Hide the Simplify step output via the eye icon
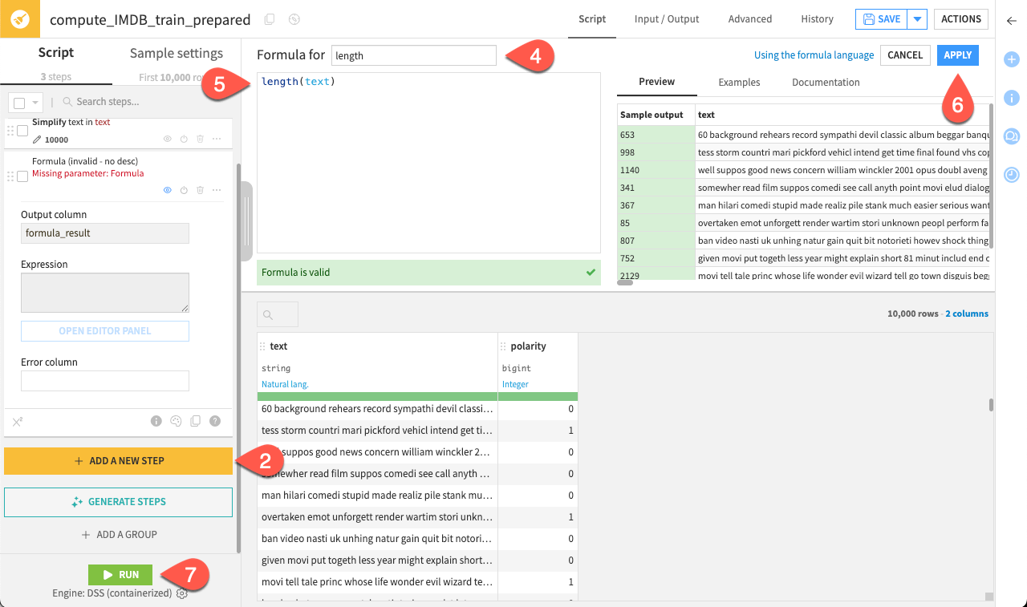The image size is (1027, 607). pos(168,139)
